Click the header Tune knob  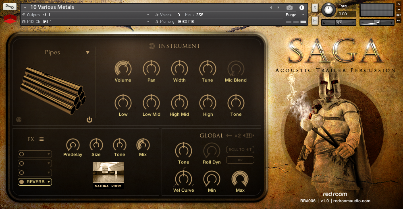(x=328, y=10)
